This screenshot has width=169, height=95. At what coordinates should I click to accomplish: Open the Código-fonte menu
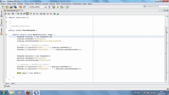[x=29, y=4]
